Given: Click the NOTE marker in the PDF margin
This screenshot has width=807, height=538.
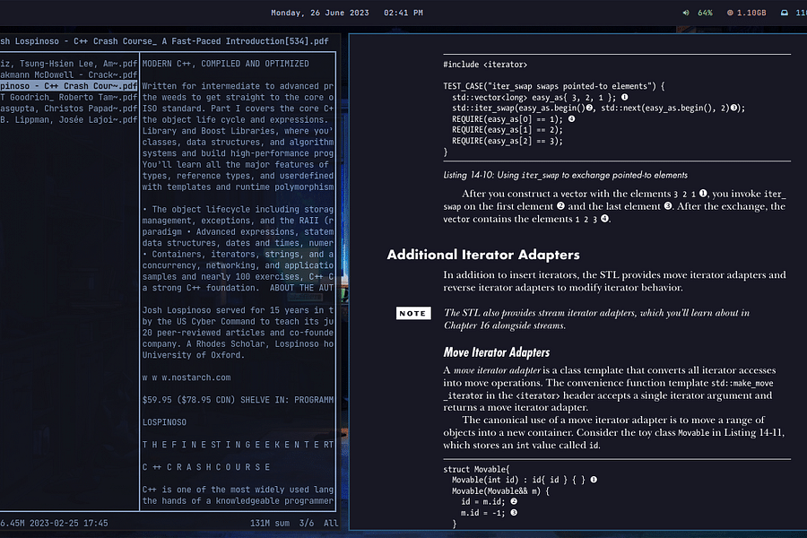Looking at the screenshot, I should click(413, 313).
